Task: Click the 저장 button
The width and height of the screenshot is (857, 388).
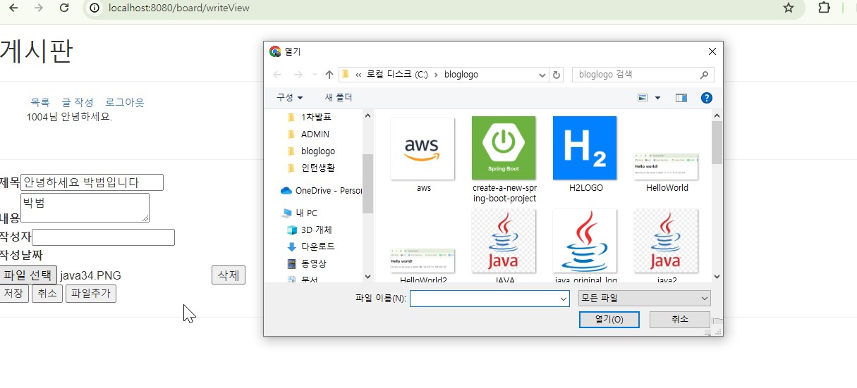Action: coord(13,294)
